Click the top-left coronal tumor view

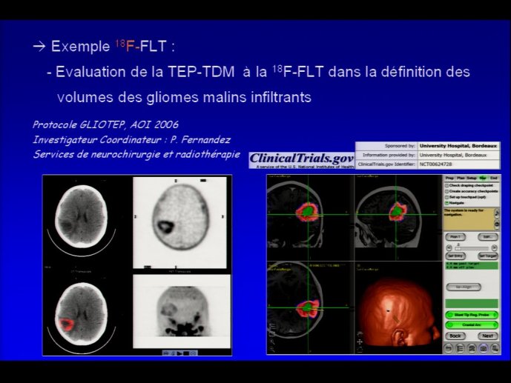pyautogui.click(x=309, y=216)
